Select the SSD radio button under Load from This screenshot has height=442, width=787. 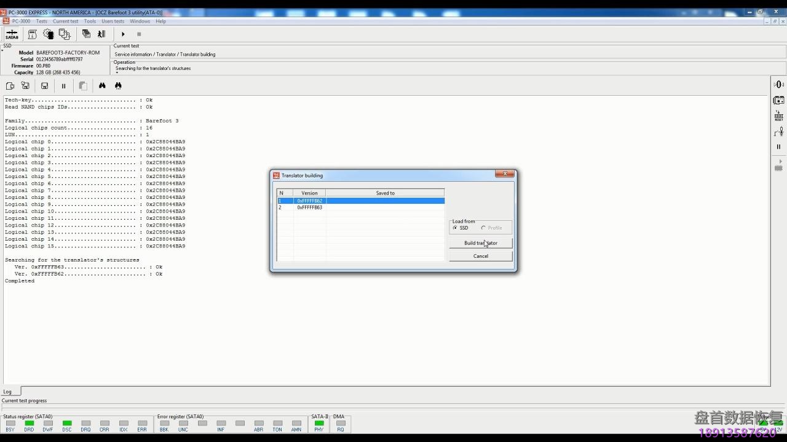click(x=455, y=228)
